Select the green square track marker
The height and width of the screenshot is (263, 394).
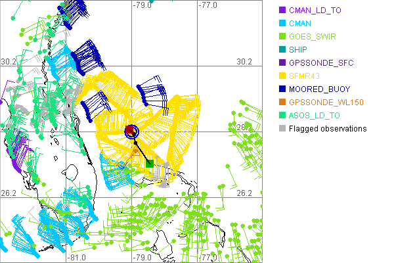(150, 162)
